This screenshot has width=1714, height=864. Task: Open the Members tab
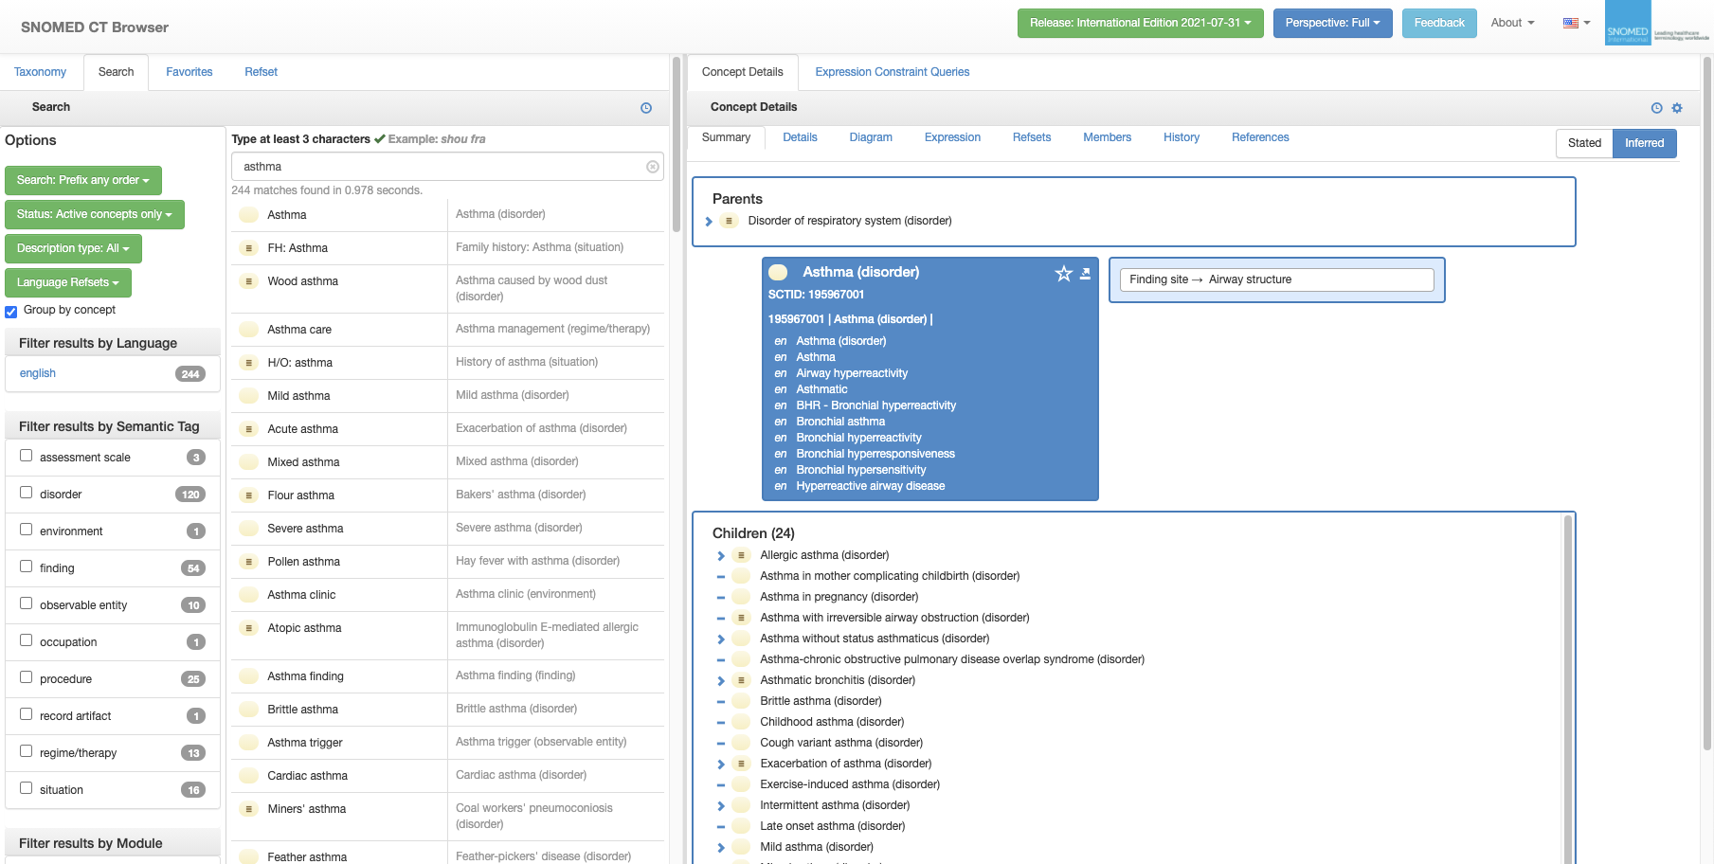[x=1107, y=137]
